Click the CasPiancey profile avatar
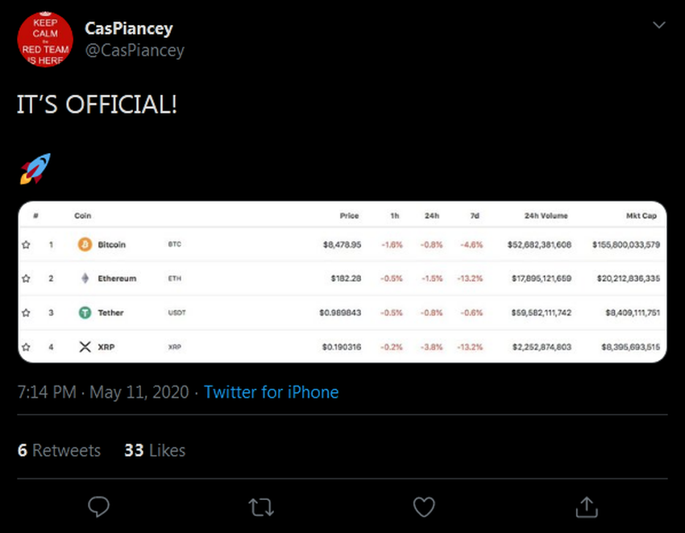This screenshot has height=533, width=685. click(x=45, y=39)
